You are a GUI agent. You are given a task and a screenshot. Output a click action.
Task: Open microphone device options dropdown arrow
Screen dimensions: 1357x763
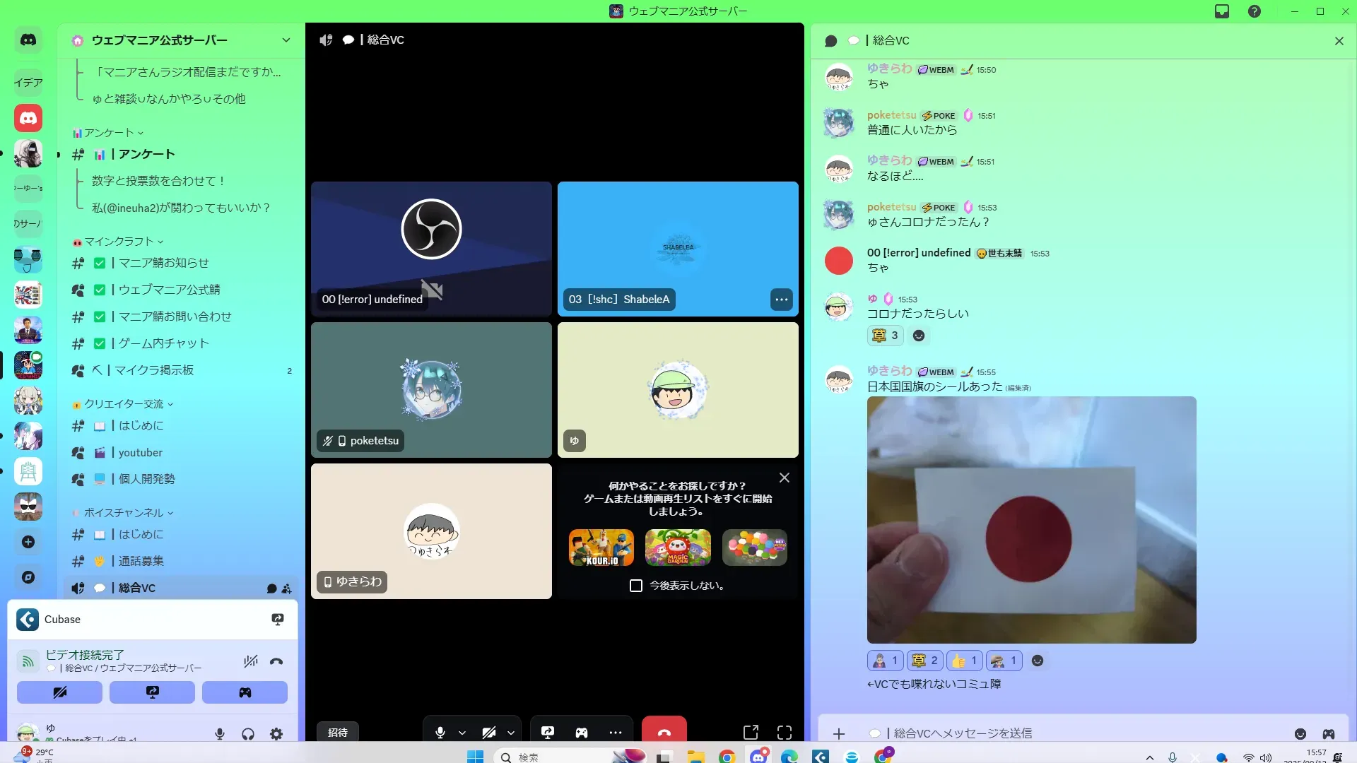point(462,733)
